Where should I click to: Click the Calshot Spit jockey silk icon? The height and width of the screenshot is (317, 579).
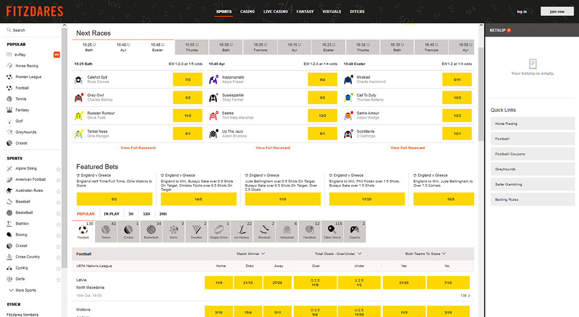pos(78,80)
